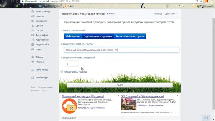The width and height of the screenshot is (215, 121).
Task: Click Адрес и телефон next to handyhost.ru
Action: tap(97, 108)
